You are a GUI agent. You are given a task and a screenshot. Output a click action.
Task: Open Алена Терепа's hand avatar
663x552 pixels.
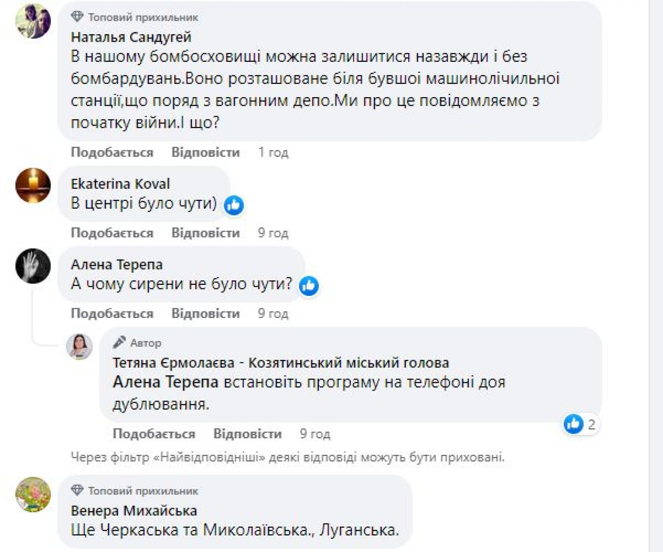pos(33,266)
